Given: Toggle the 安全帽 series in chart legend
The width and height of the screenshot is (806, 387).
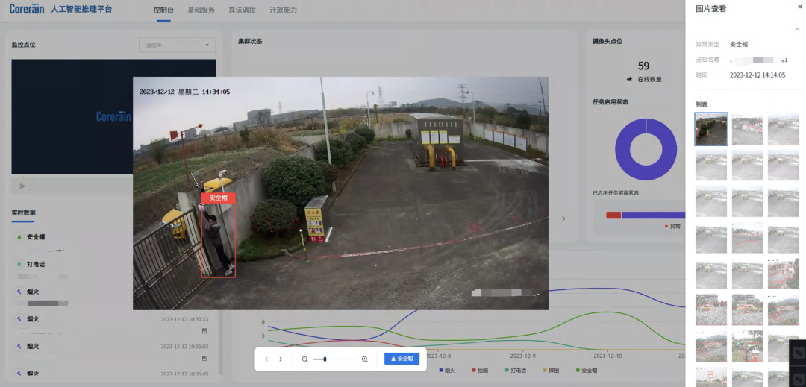Looking at the screenshot, I should tap(587, 370).
